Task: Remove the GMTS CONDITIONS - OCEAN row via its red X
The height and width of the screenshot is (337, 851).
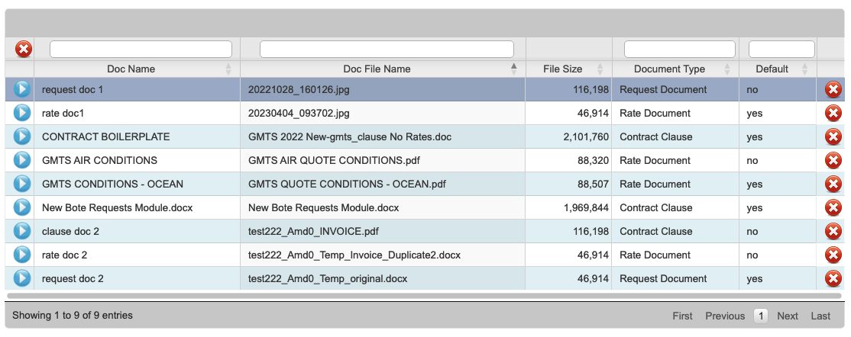Action: click(x=833, y=185)
